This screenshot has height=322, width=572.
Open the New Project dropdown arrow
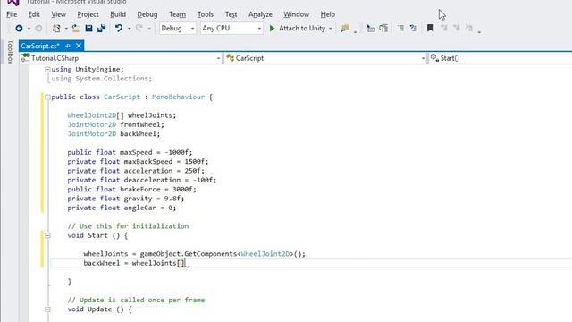click(x=66, y=29)
